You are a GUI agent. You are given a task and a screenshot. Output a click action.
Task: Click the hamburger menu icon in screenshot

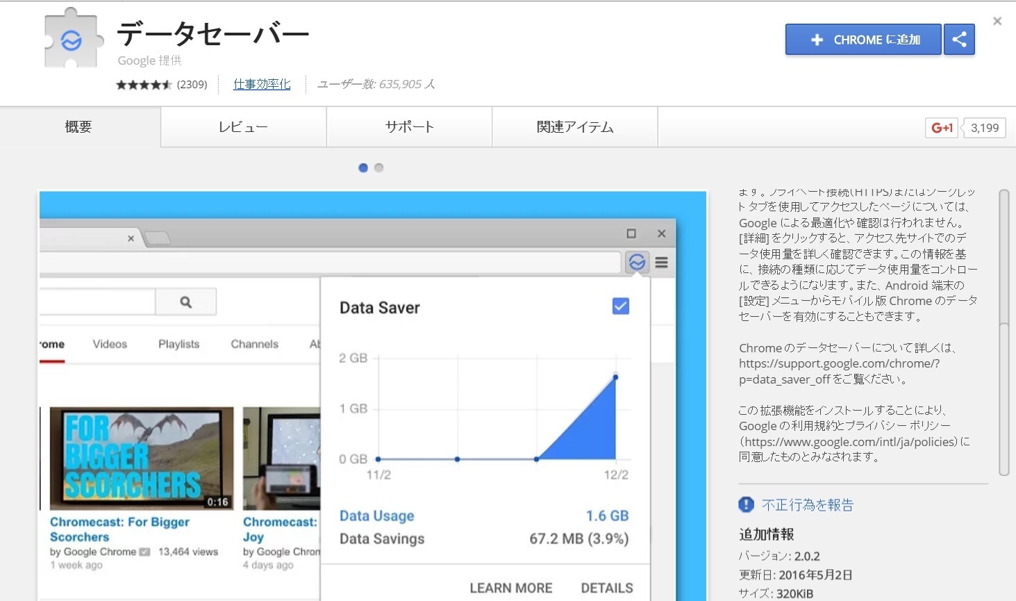coord(662,263)
